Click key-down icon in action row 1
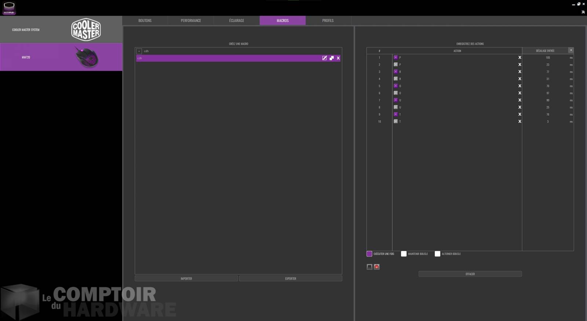The width and height of the screenshot is (587, 321). click(395, 57)
